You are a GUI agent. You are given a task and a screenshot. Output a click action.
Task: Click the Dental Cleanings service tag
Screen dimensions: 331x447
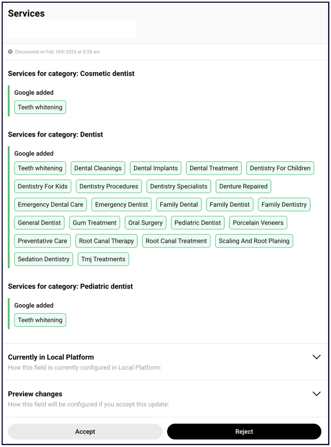pyautogui.click(x=98, y=168)
